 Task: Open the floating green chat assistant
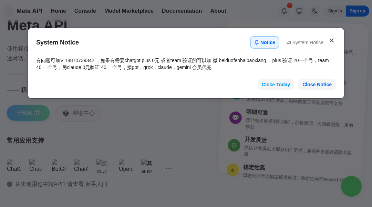click(x=351, y=186)
